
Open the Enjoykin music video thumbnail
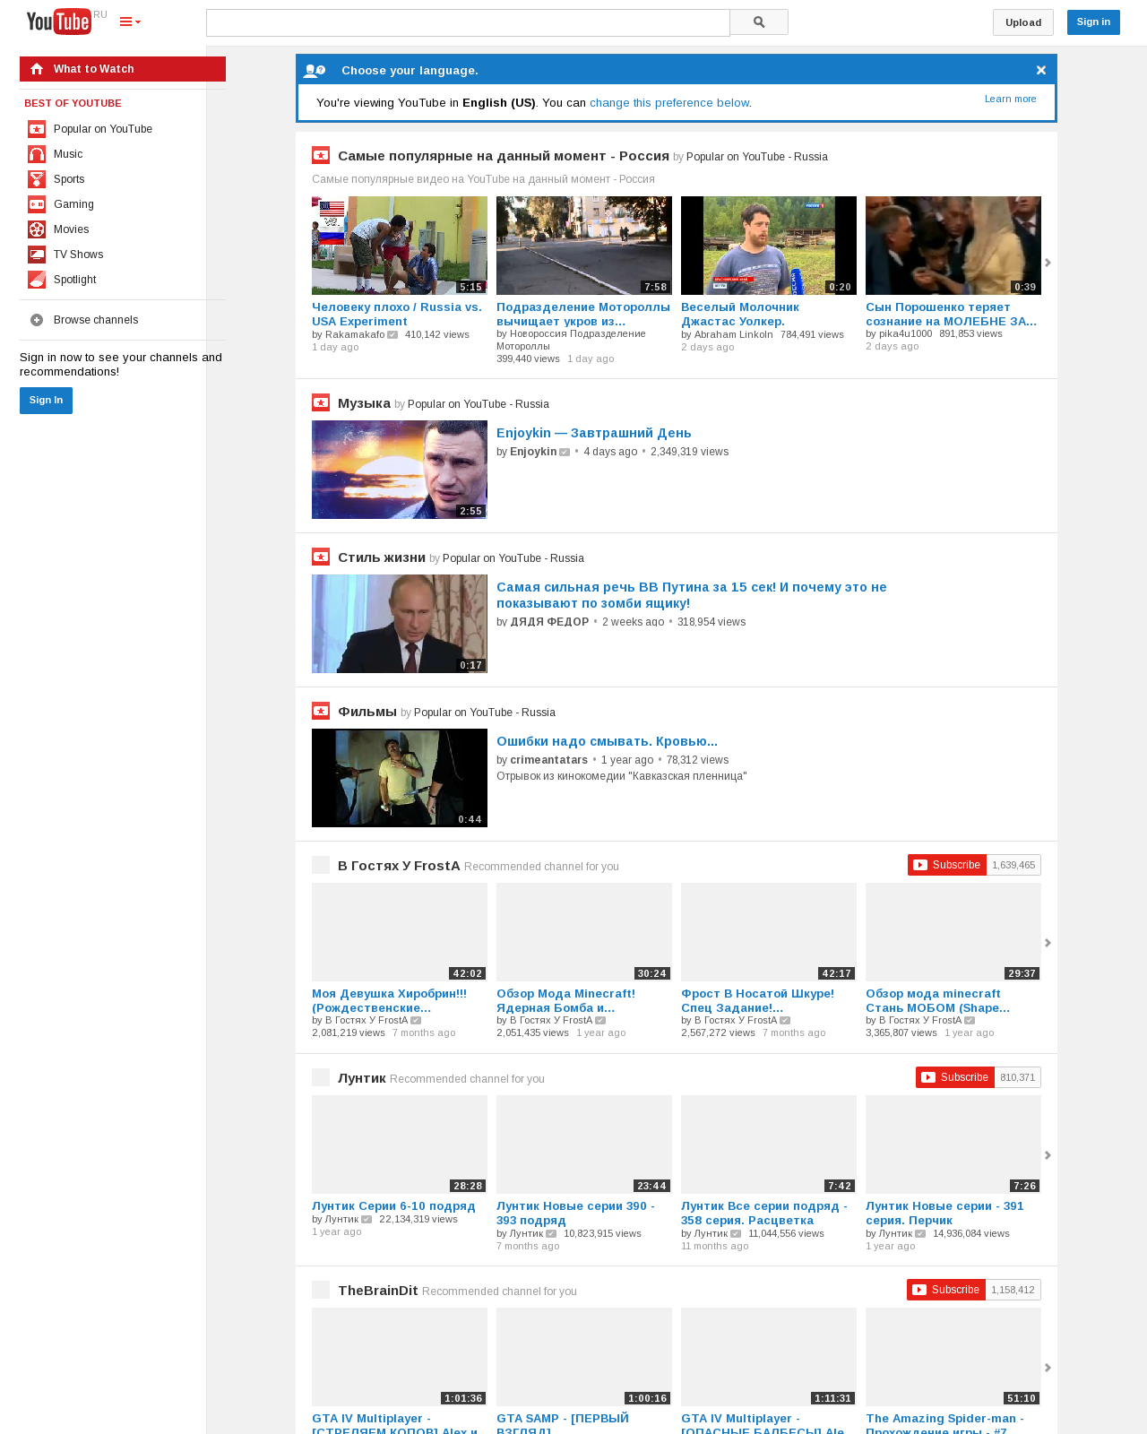(x=400, y=470)
